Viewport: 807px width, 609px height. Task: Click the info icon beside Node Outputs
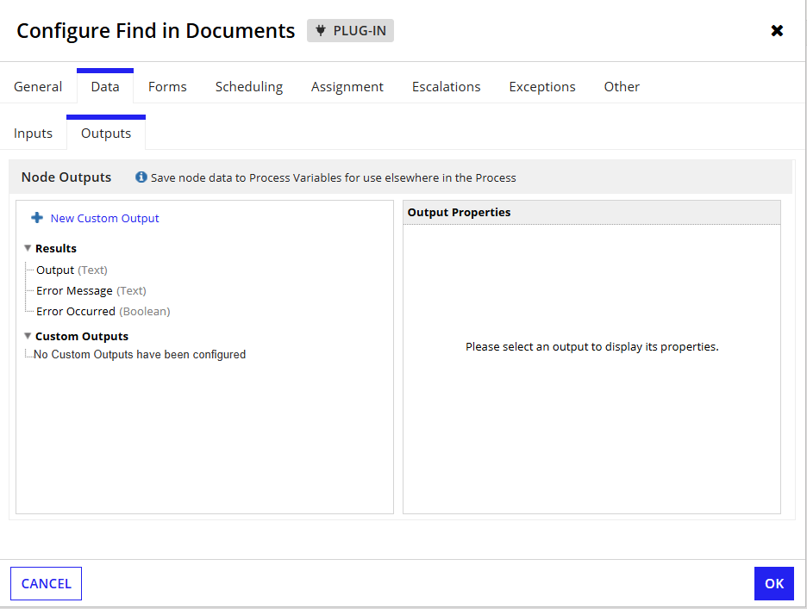coord(141,177)
